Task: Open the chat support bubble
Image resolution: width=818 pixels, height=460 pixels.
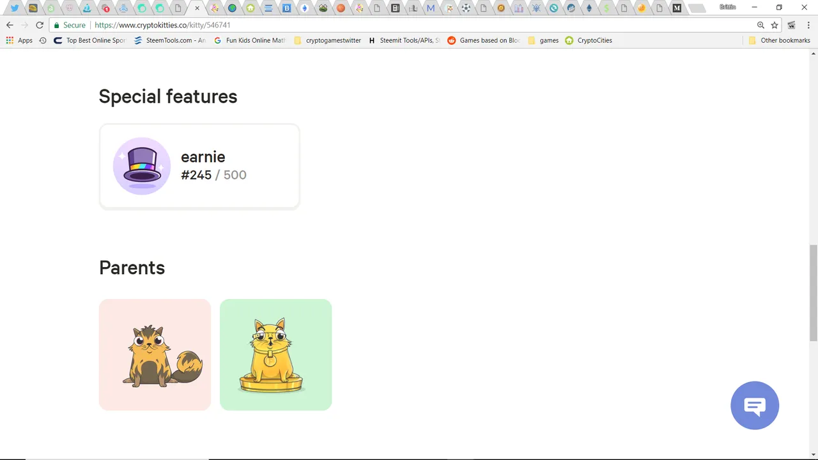Action: pos(755,406)
